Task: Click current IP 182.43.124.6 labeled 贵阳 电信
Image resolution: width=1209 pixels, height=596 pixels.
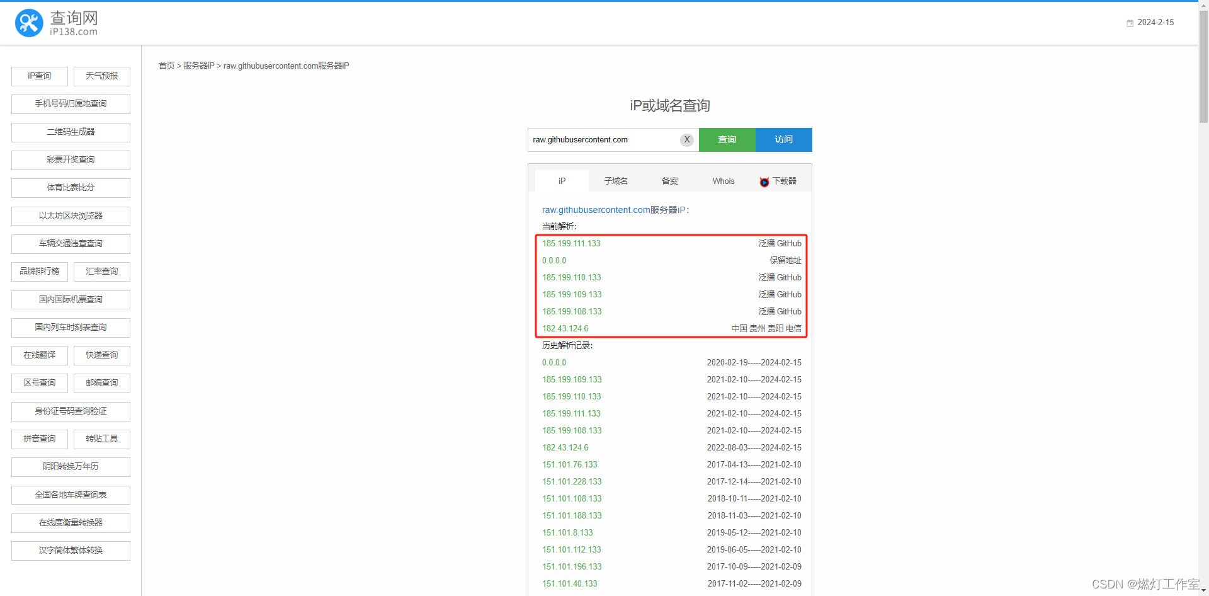Action: coord(565,328)
